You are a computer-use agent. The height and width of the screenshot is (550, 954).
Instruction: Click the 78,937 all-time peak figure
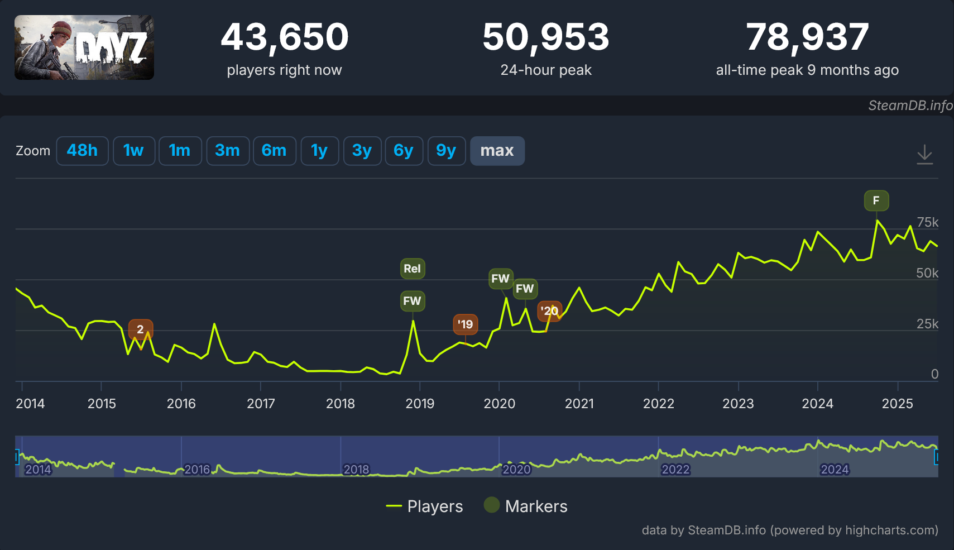pyautogui.click(x=808, y=37)
